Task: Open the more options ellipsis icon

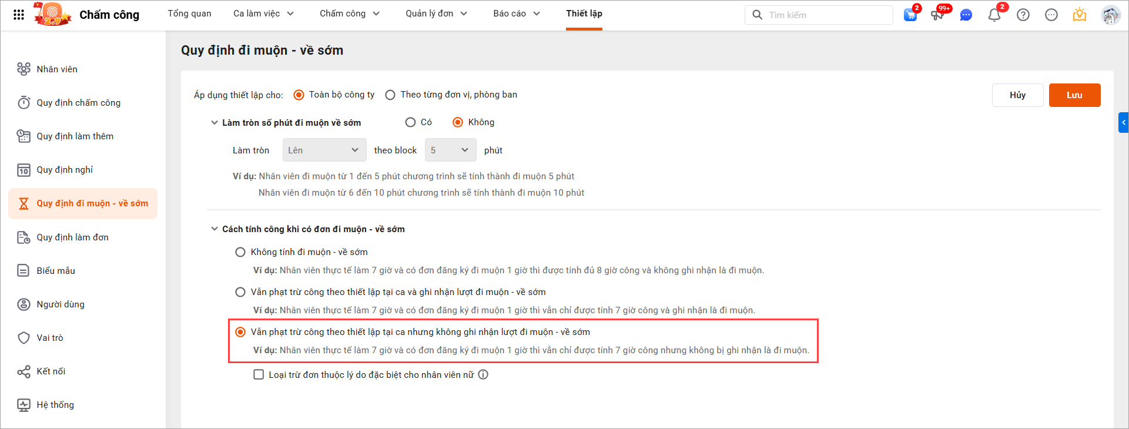Action: 1051,15
